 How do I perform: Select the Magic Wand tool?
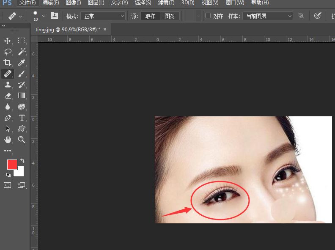pos(22,52)
